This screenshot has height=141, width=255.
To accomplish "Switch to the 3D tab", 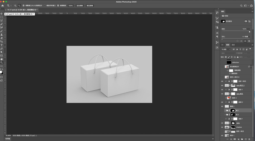I will click(x=222, y=45).
